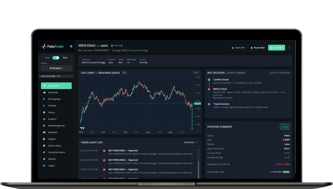The width and height of the screenshot is (333, 189).
Task: Click the audit log scrollbar
Action: pyautogui.click(x=198, y=155)
